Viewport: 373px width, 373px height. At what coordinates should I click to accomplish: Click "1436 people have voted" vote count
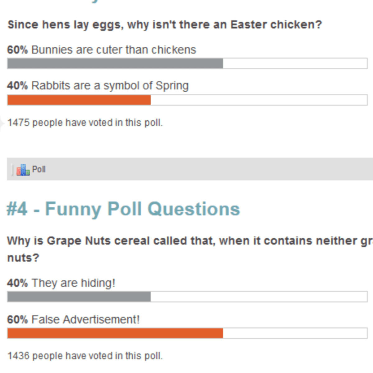point(85,356)
